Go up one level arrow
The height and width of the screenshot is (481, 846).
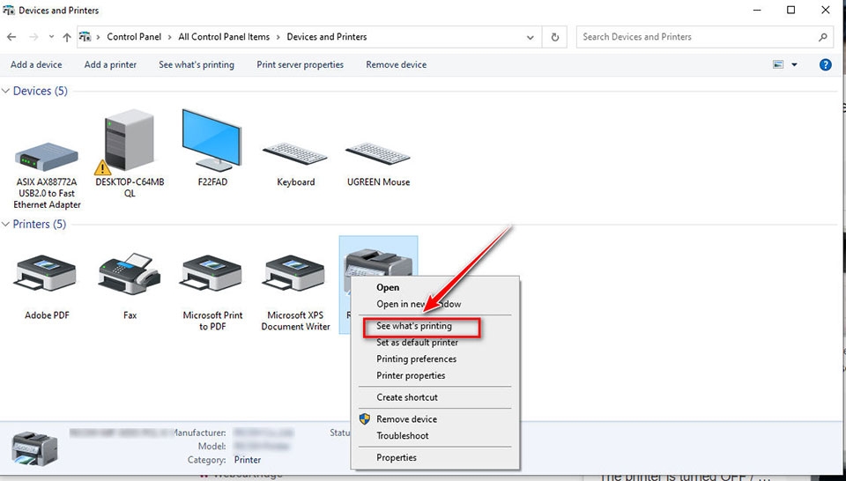click(x=67, y=37)
